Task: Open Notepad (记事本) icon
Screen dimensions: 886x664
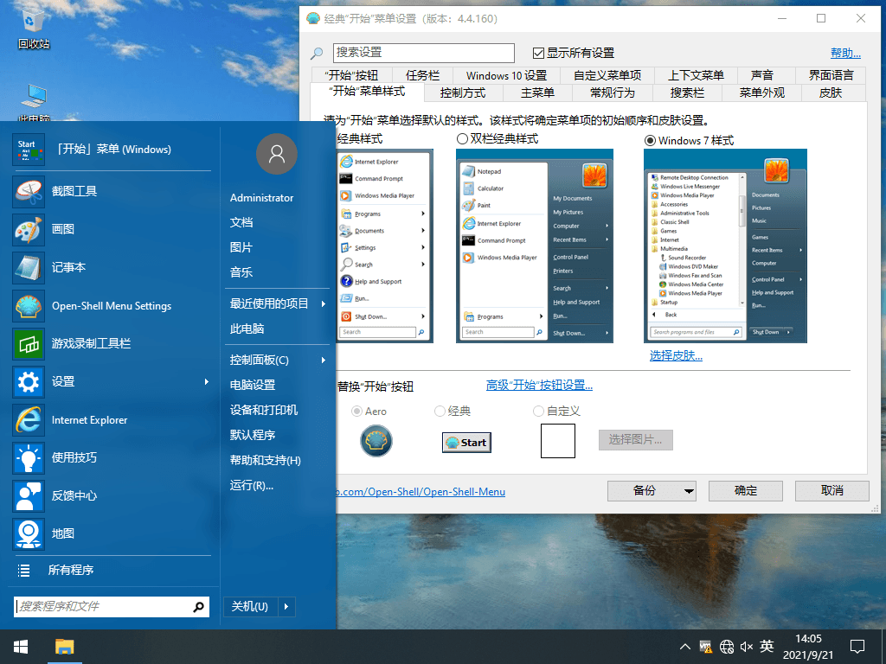Action: tap(29, 268)
